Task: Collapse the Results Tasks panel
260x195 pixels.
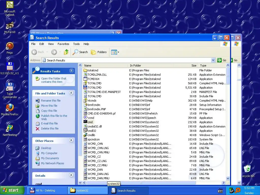Action: point(71,71)
